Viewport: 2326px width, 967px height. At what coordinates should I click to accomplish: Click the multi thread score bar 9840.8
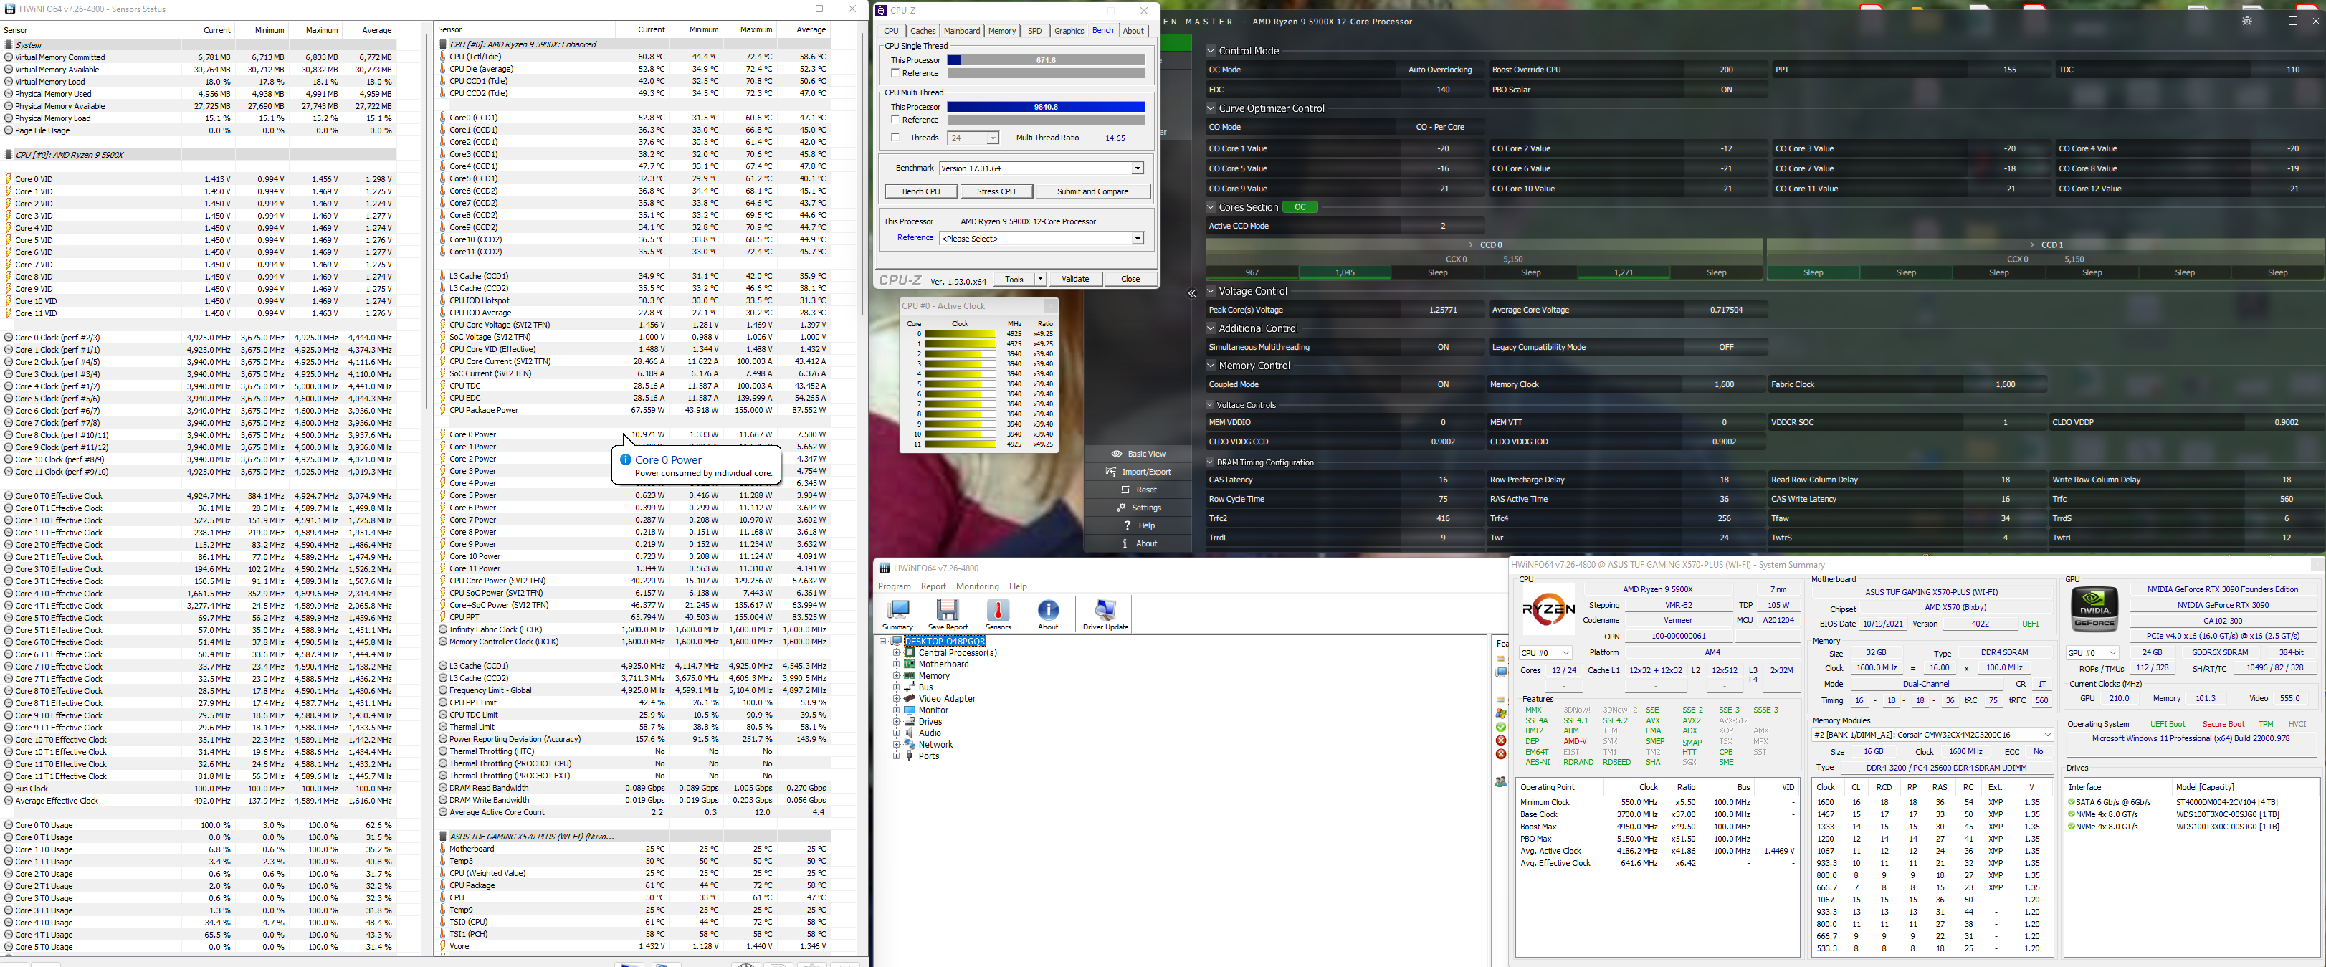1046,107
